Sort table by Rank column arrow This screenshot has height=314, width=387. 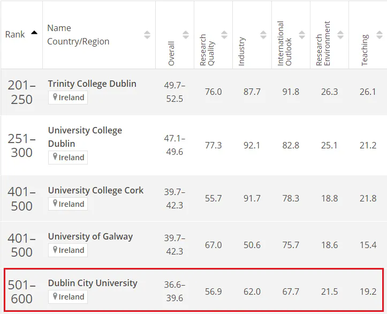tap(34, 33)
